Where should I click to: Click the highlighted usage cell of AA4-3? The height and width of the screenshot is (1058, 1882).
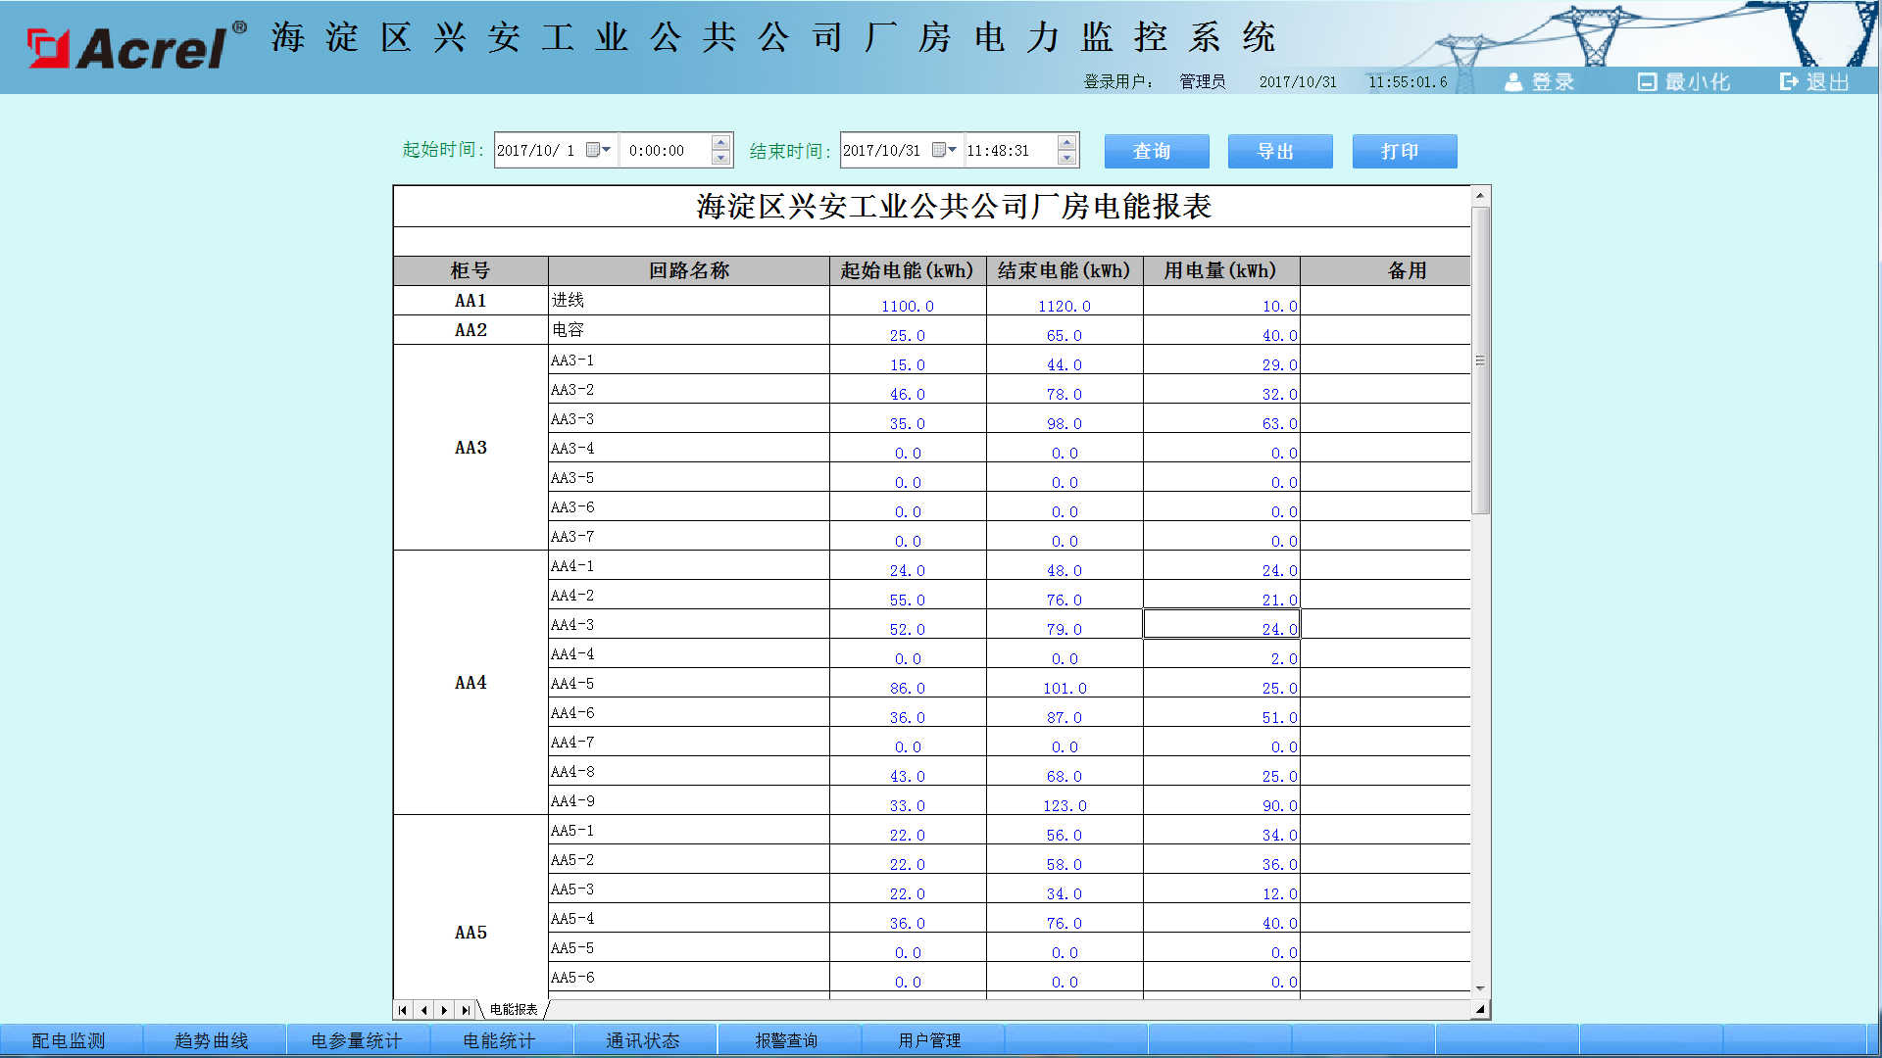[1221, 624]
